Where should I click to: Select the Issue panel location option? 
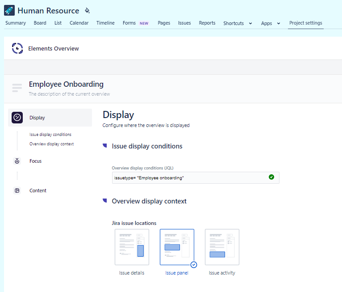[x=177, y=247]
